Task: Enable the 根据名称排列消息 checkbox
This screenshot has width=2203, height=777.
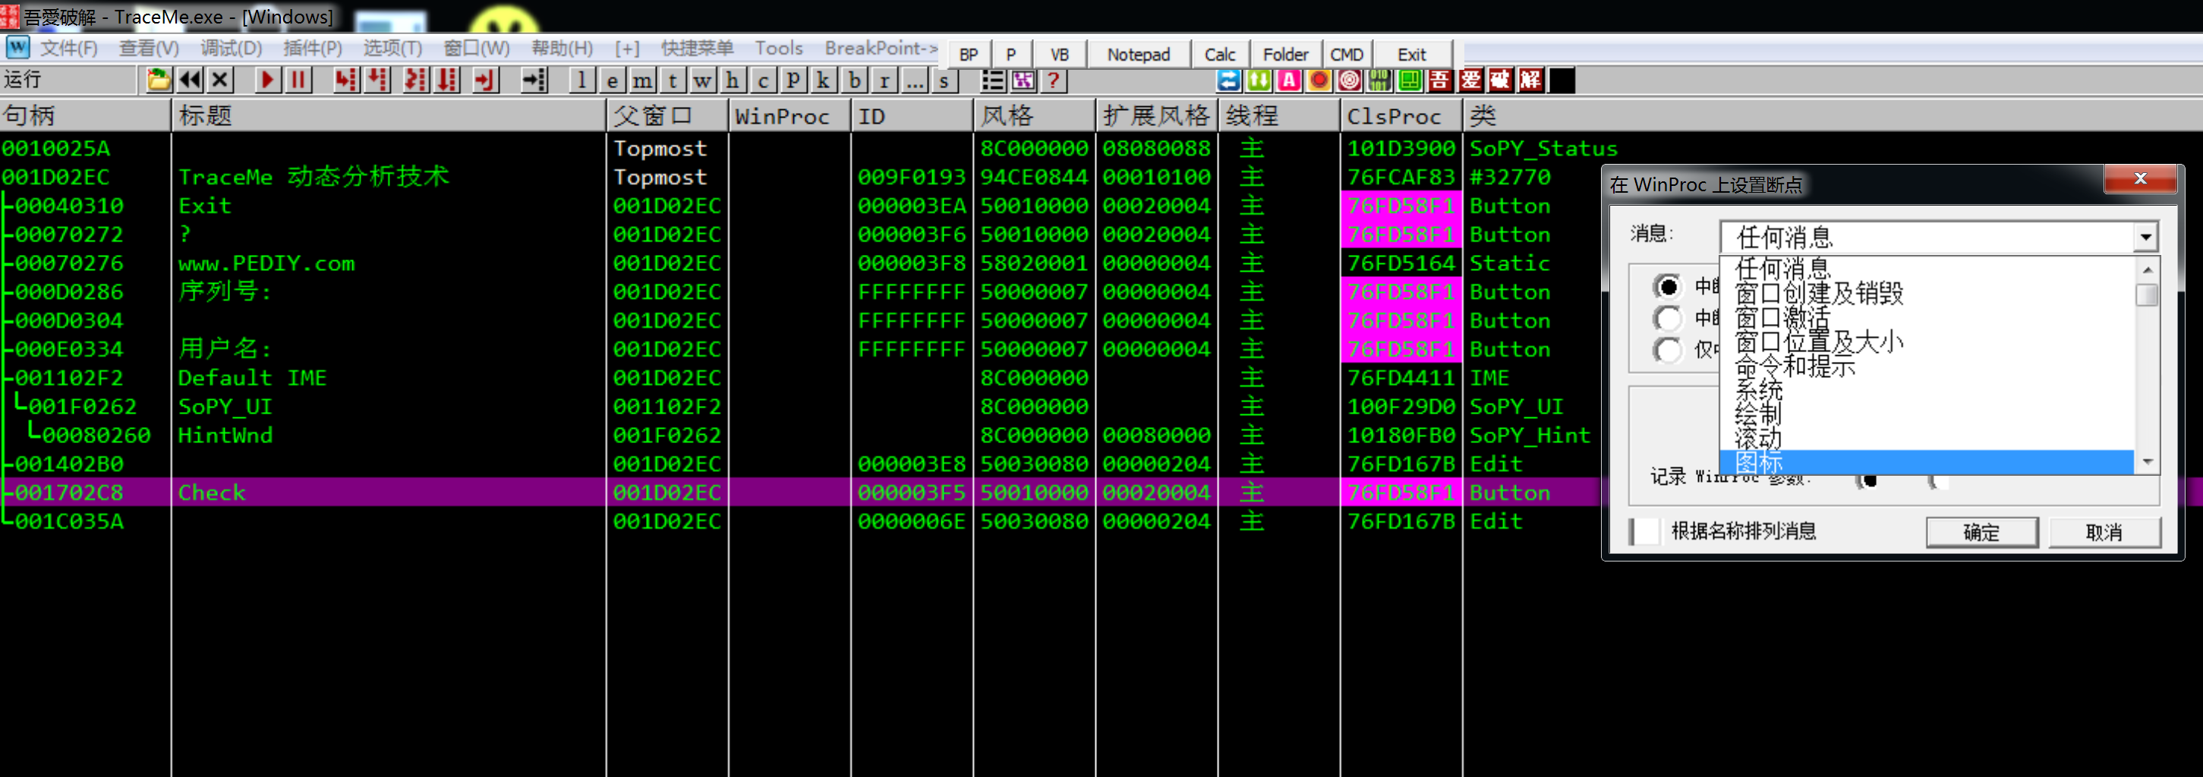Action: click(1644, 531)
